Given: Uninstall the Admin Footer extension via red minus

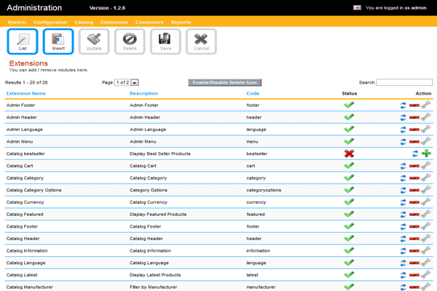Looking at the screenshot, I should coord(414,105).
